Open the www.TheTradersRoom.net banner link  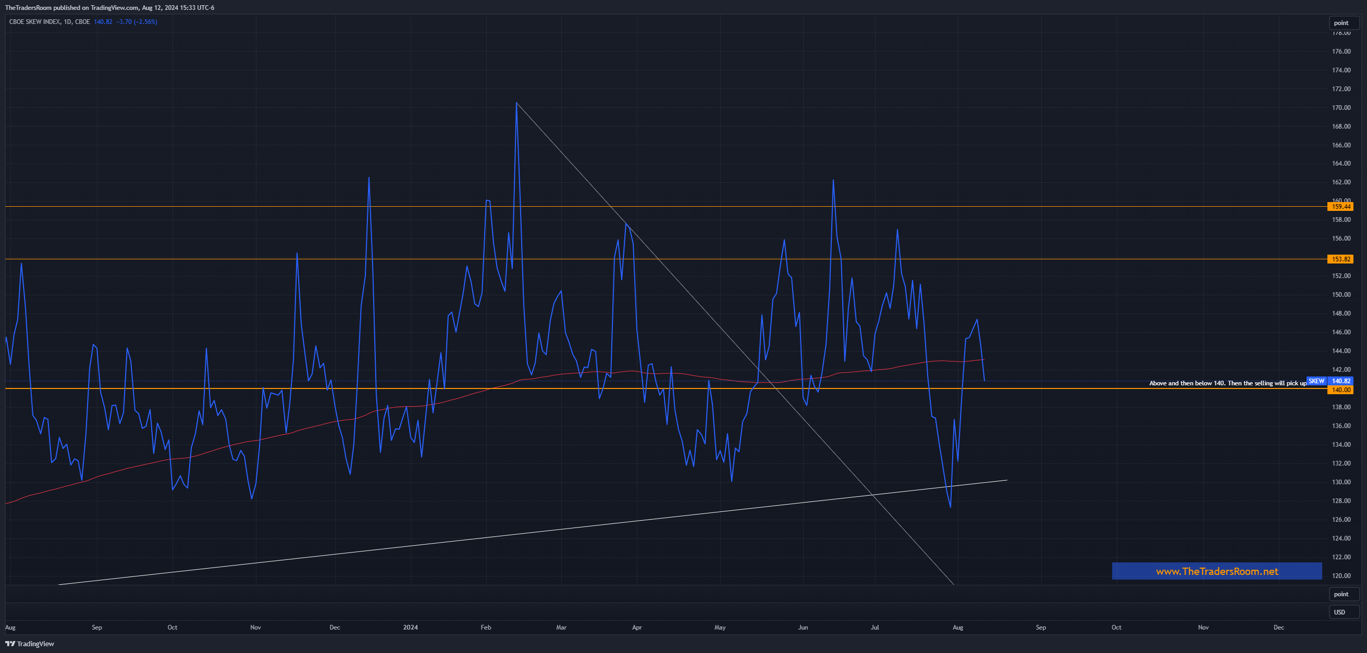click(1216, 571)
